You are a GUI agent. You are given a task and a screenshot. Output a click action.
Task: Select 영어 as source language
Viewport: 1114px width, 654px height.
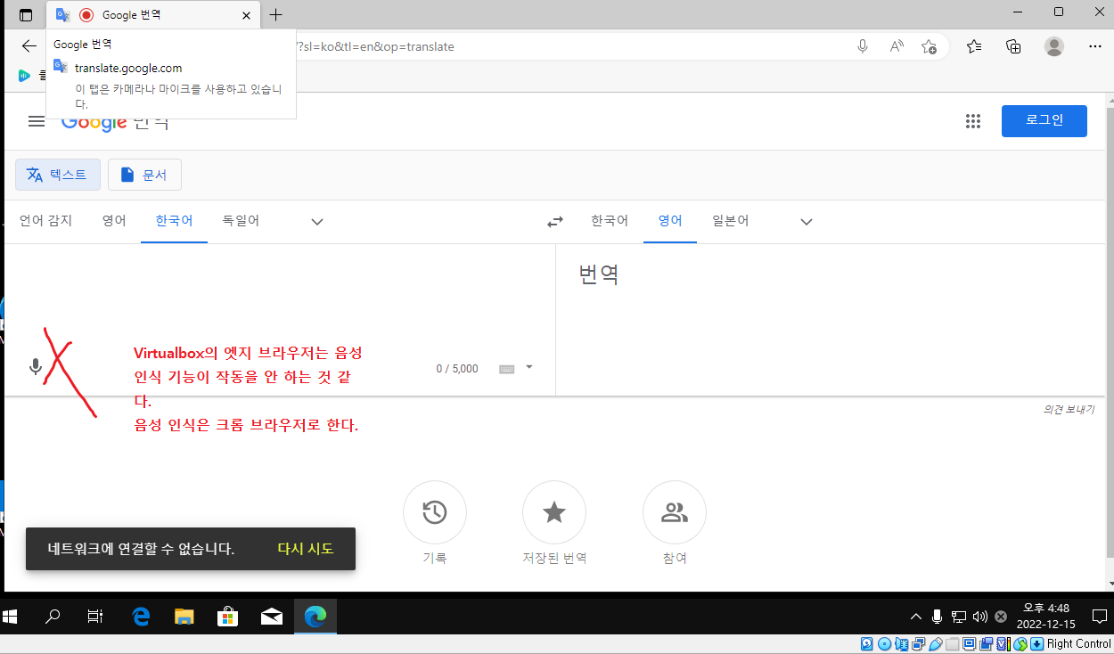114,221
